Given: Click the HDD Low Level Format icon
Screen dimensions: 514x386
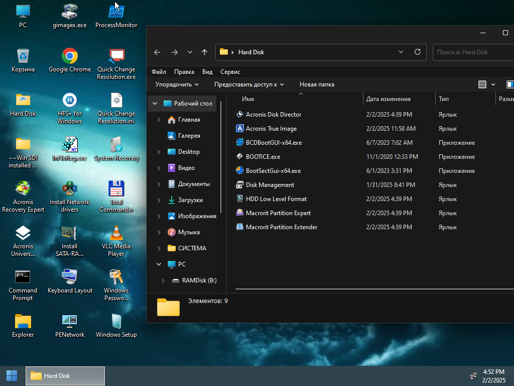Looking at the screenshot, I should point(240,199).
